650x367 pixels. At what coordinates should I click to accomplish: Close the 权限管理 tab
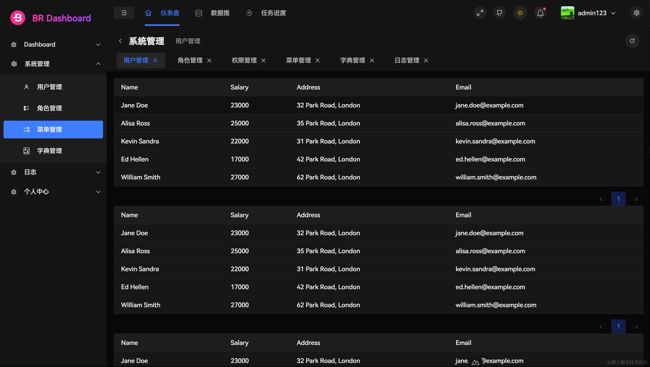[x=263, y=60]
